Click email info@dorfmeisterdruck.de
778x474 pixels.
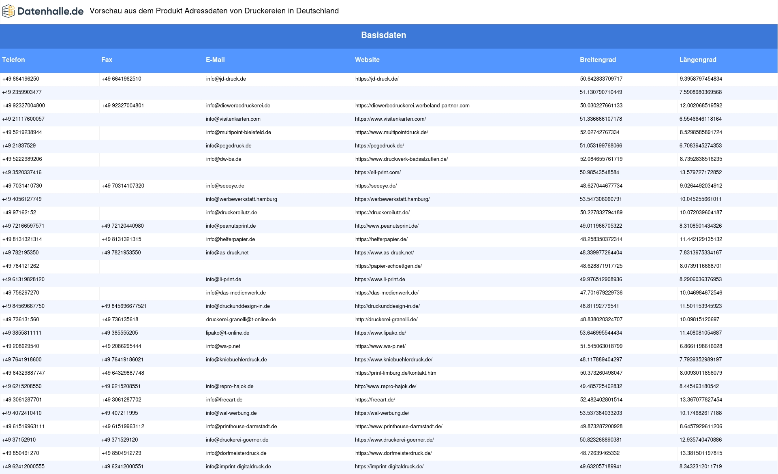(236, 453)
